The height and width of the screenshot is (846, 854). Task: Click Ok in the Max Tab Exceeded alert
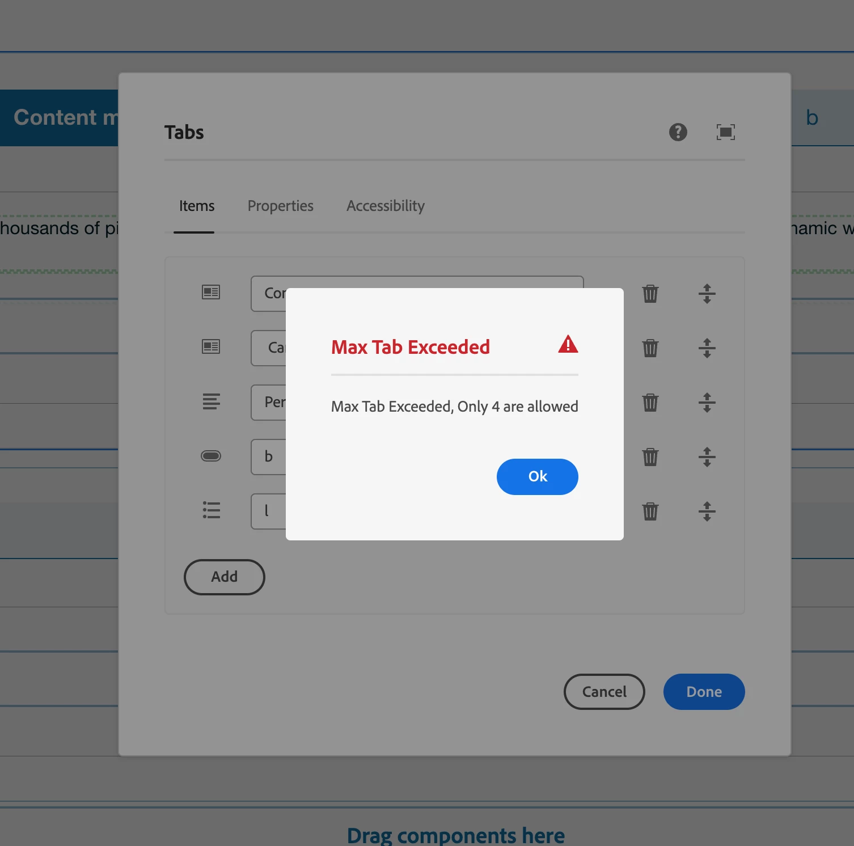click(x=537, y=476)
